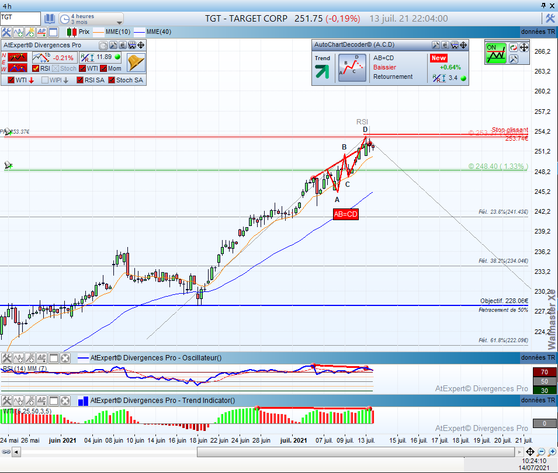Open the AP alert tool on main chart
This screenshot has width=558, height=473.
coord(41,32)
